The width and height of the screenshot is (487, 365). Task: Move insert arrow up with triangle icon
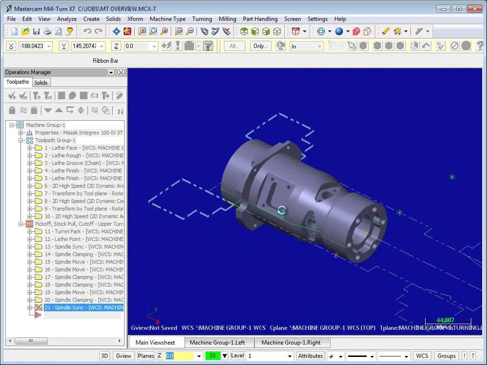pos(59,110)
